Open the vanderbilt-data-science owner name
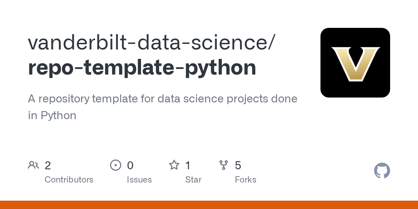Image resolution: width=418 pixels, height=209 pixels. point(152,42)
